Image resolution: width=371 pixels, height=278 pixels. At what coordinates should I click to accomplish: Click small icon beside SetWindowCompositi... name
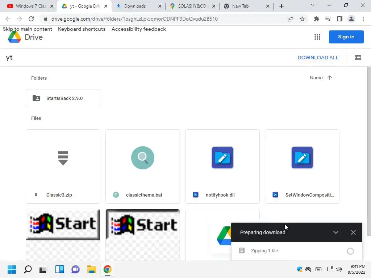(x=275, y=195)
